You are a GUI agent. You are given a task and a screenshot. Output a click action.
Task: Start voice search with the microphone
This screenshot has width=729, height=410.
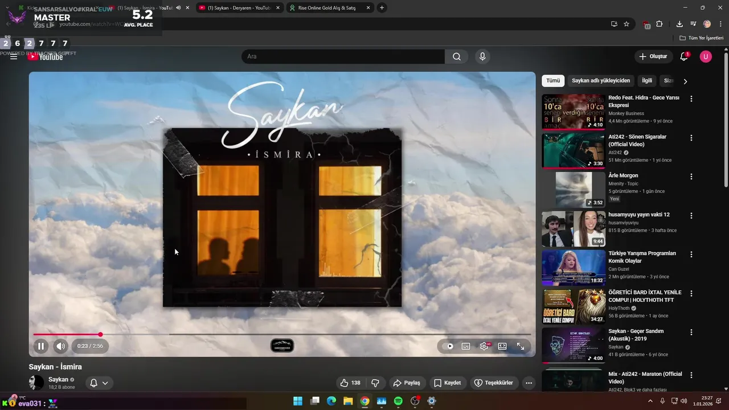pyautogui.click(x=482, y=56)
